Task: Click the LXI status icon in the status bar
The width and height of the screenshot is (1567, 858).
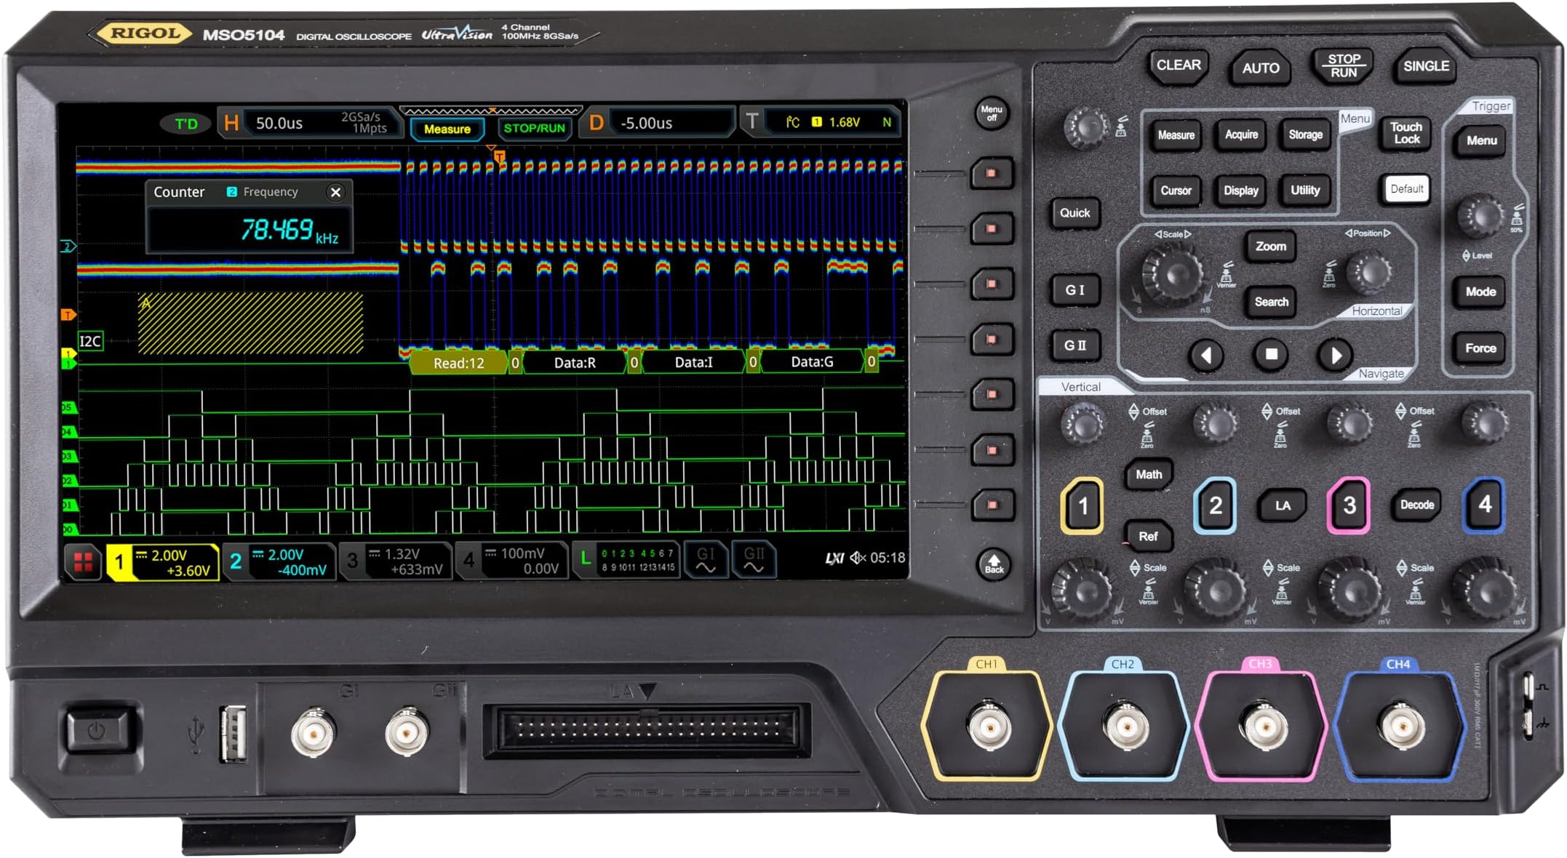Action: click(x=835, y=557)
